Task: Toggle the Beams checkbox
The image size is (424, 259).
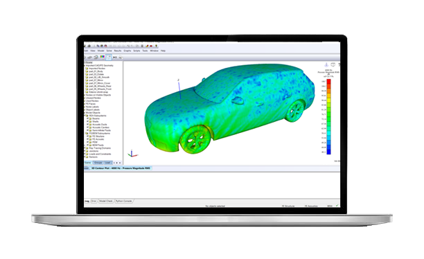Action: point(87,118)
